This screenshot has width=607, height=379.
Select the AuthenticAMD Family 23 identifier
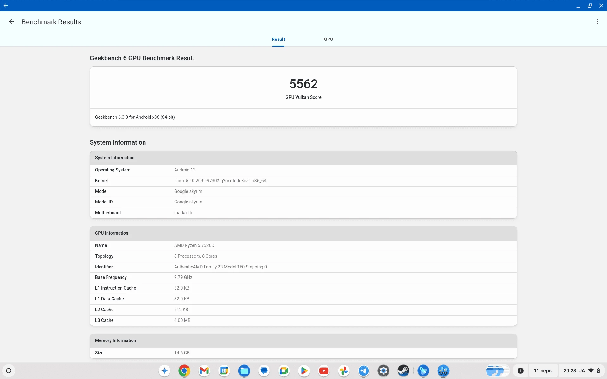point(220,267)
